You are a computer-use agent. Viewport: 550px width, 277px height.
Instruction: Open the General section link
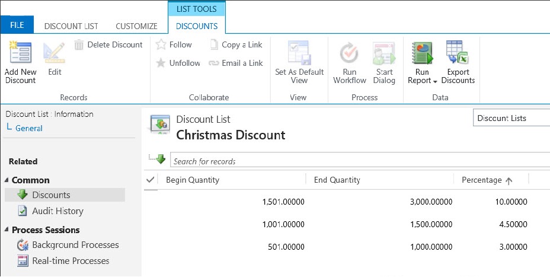[x=28, y=128]
